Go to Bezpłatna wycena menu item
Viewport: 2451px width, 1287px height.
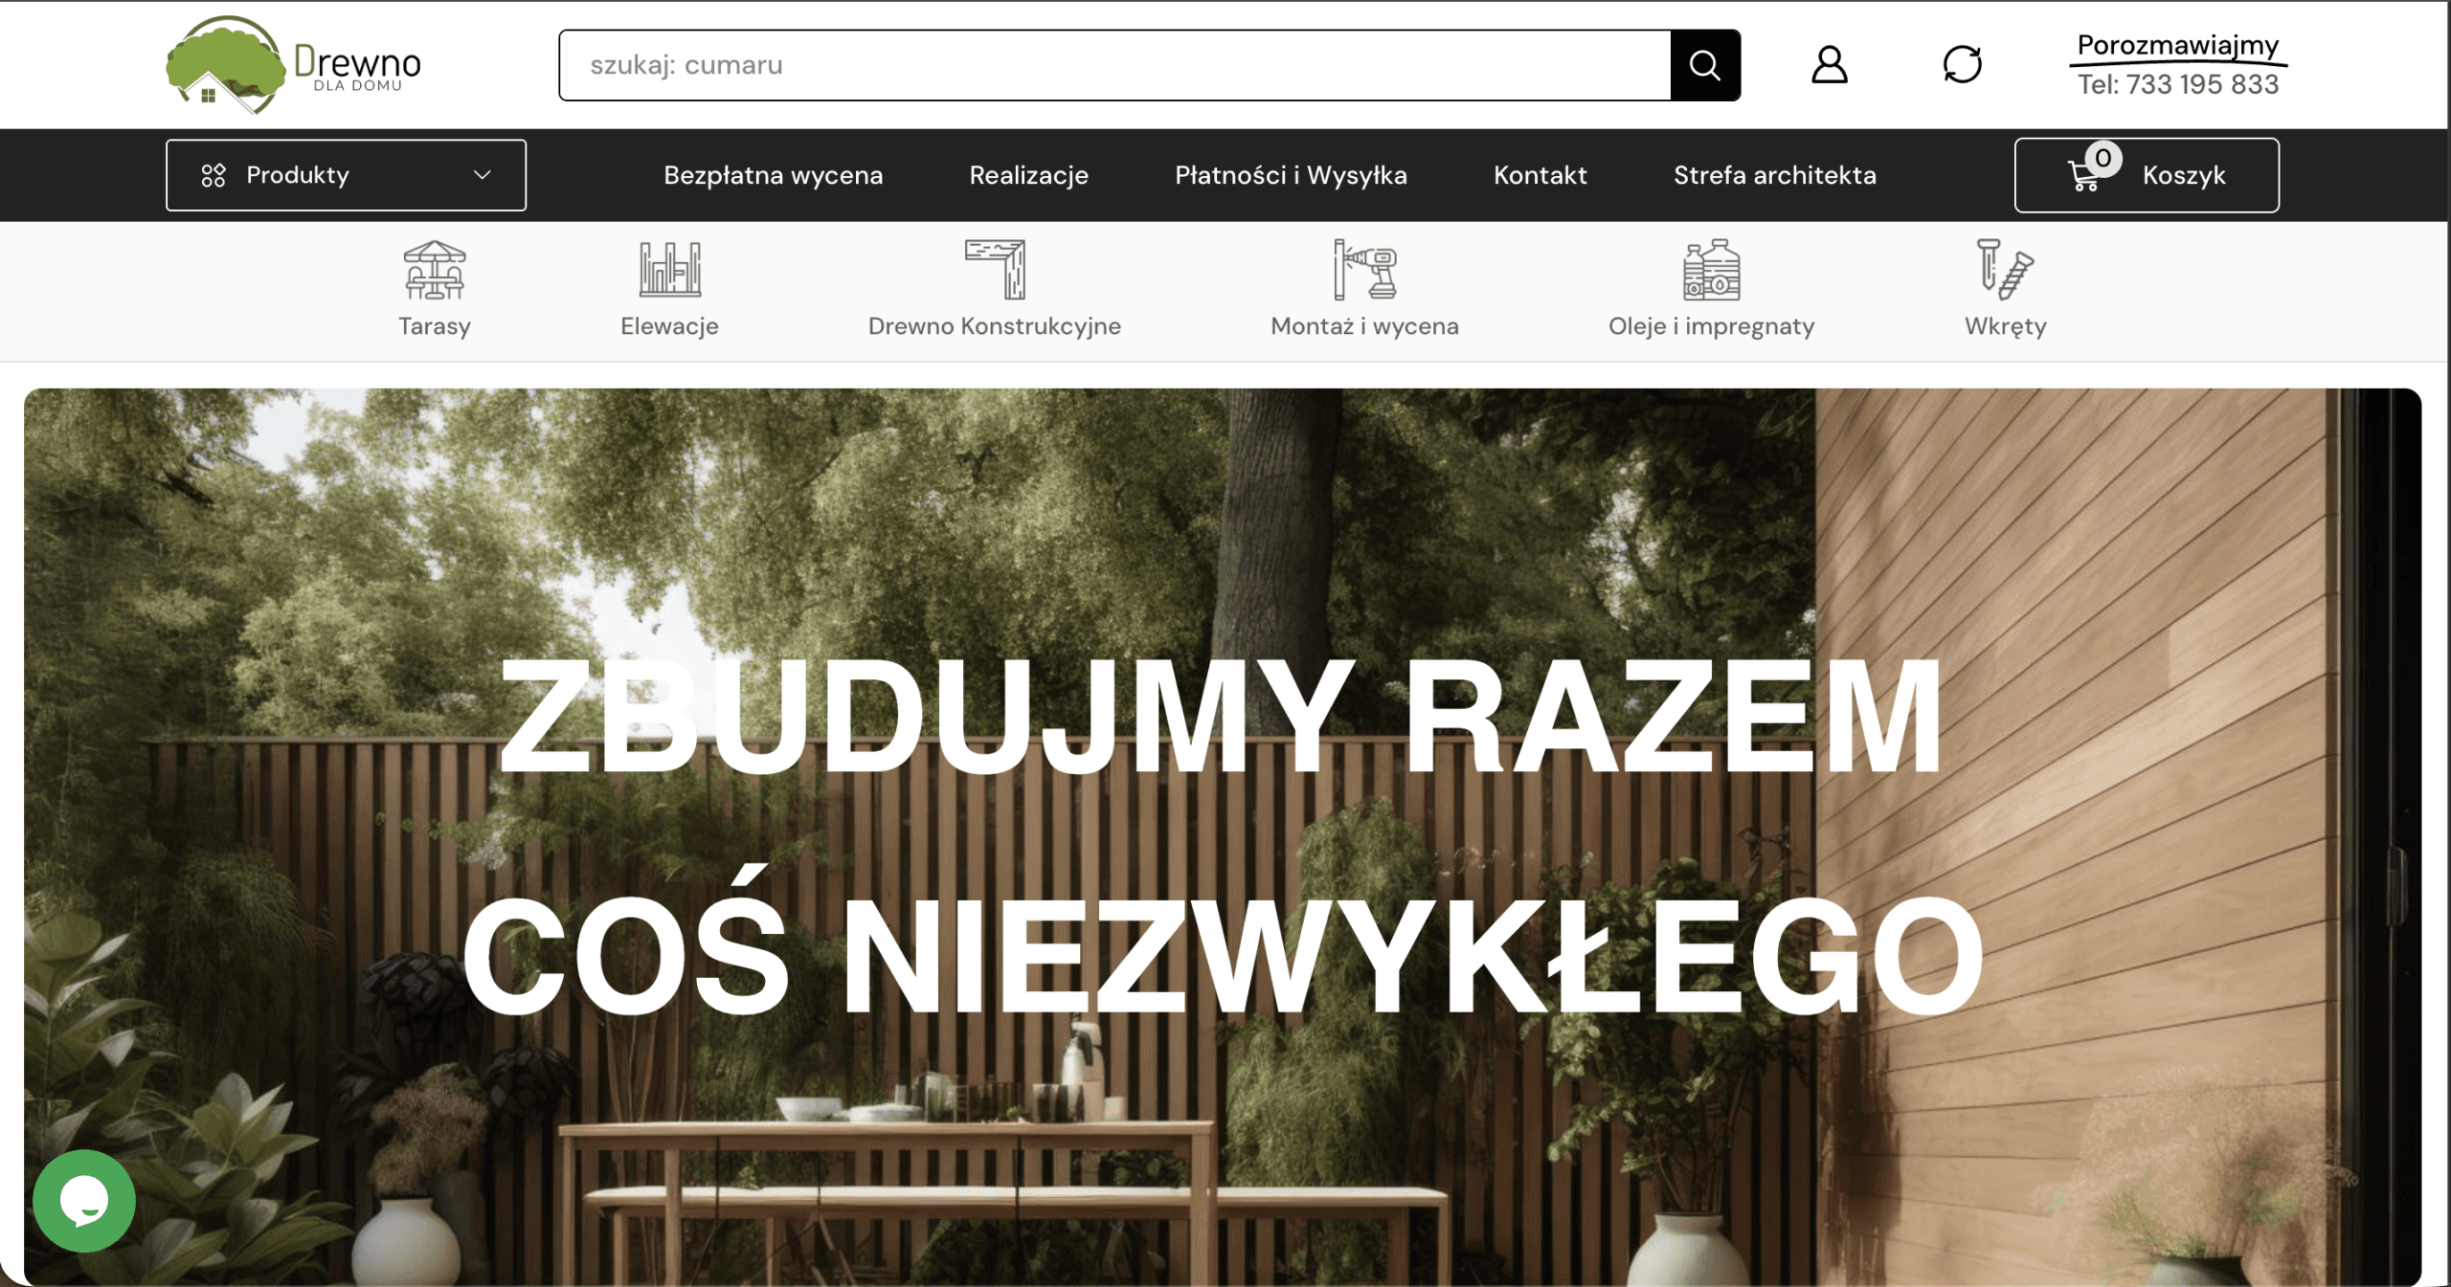click(773, 175)
